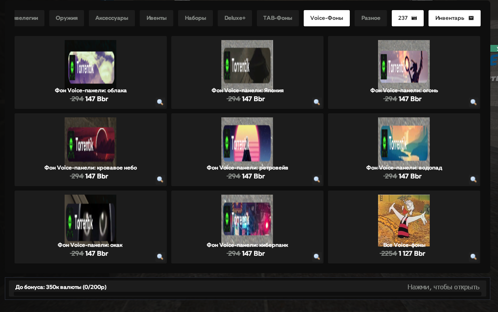Click the окак voice background thumbnail

click(90, 221)
